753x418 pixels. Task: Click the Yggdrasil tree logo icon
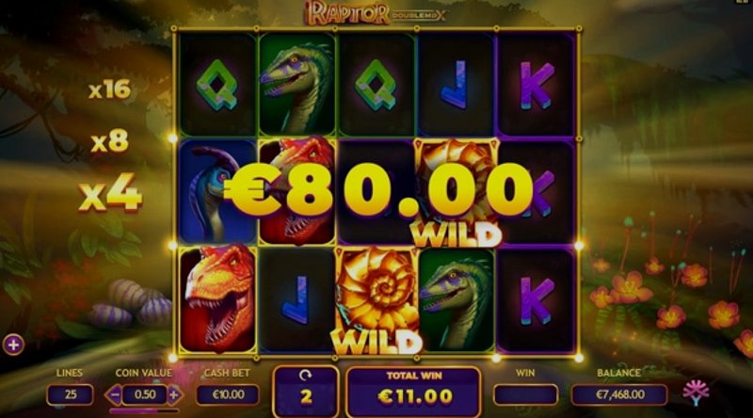point(696,394)
